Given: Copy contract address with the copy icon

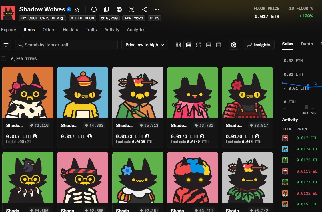Looking at the screenshot, I should 106,9.
